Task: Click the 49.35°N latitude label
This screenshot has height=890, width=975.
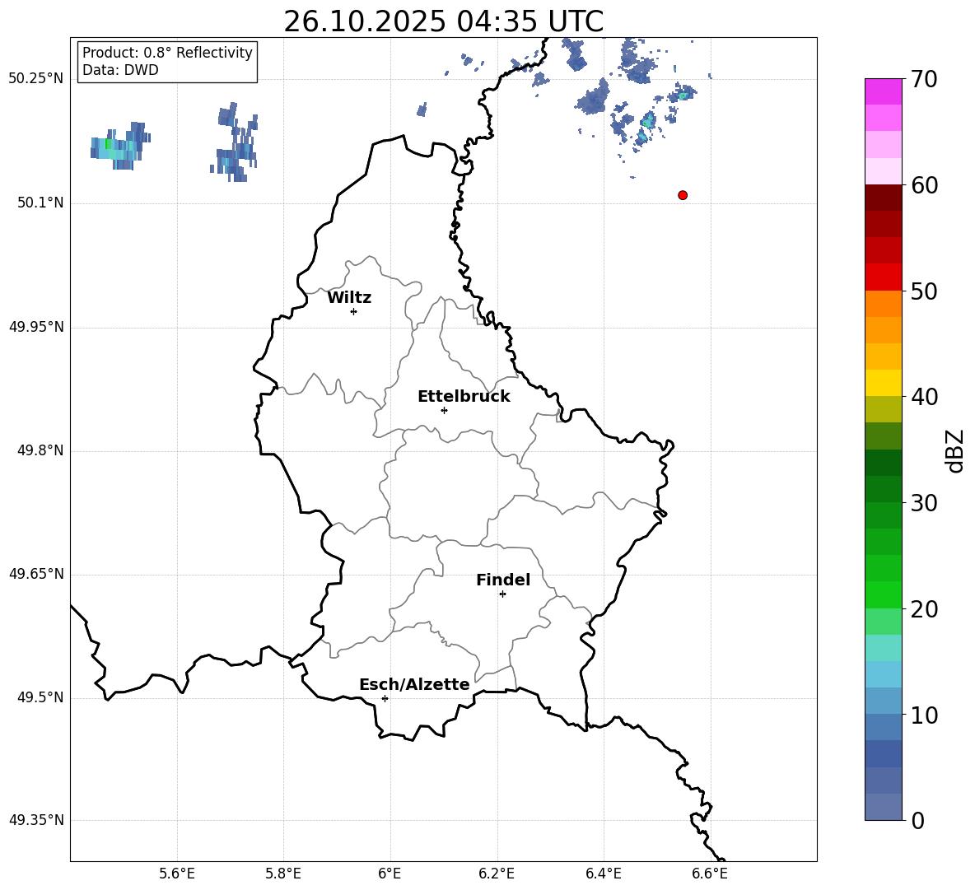Action: (36, 820)
